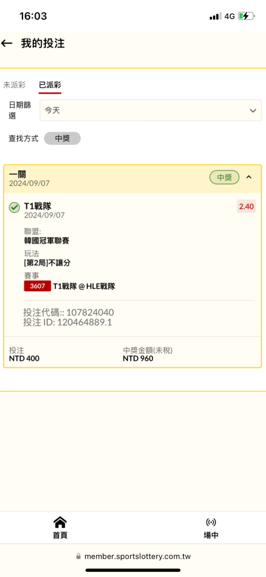
Task: Open the 今天 date filter dropdown
Action: [151, 110]
